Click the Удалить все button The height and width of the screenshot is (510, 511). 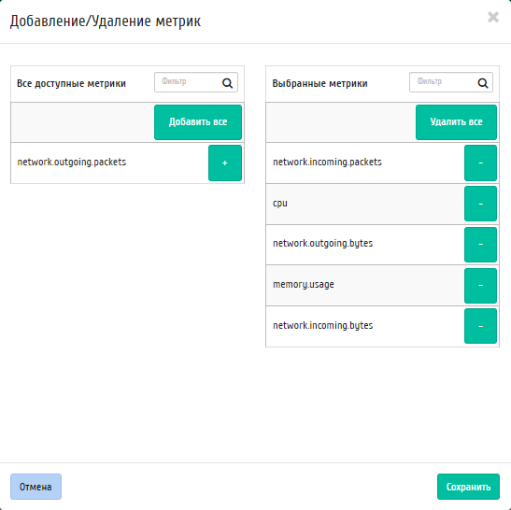pyautogui.click(x=456, y=122)
